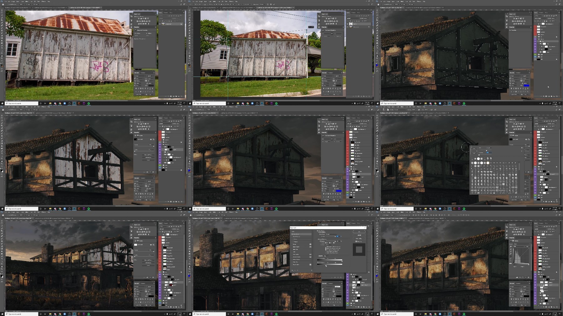Enable Bevel & Emboss in Layer Style dialog
The width and height of the screenshot is (563, 316).
[x=292, y=237]
